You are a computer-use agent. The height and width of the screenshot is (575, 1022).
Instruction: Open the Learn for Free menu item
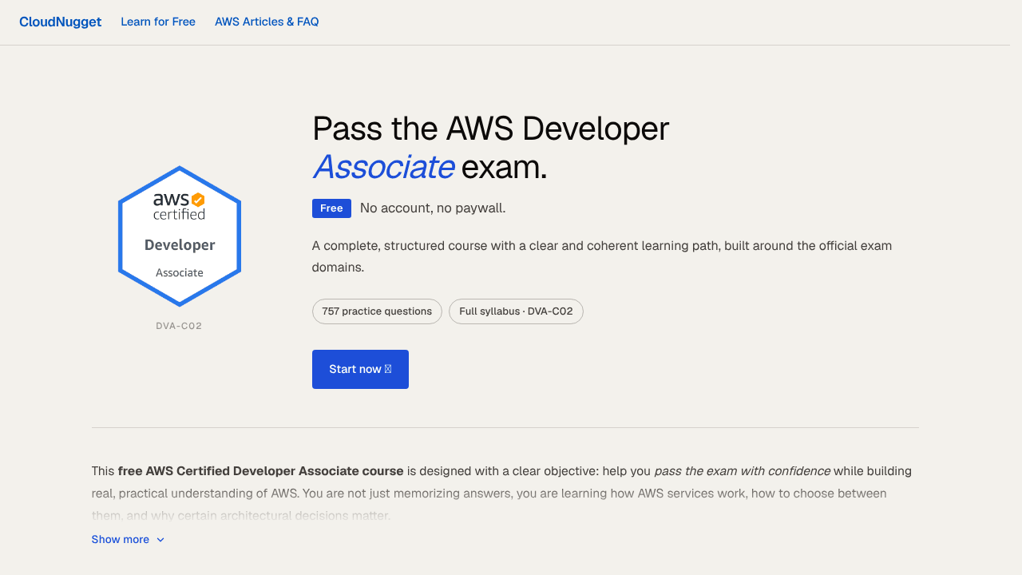(158, 22)
